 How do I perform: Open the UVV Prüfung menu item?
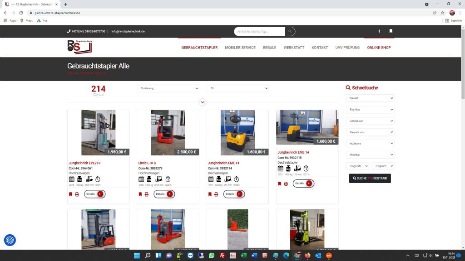[347, 48]
